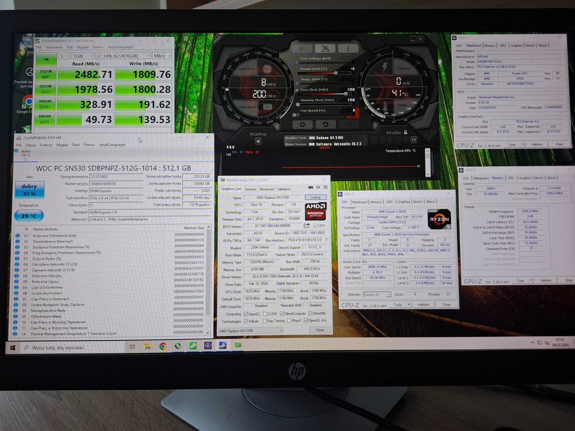Click the AMD Radeon logo in GPU-Z
Screen dimensions: 575x431
316,211
